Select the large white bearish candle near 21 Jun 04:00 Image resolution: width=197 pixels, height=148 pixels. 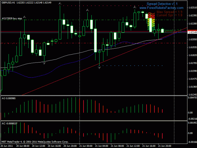click(x=96, y=40)
